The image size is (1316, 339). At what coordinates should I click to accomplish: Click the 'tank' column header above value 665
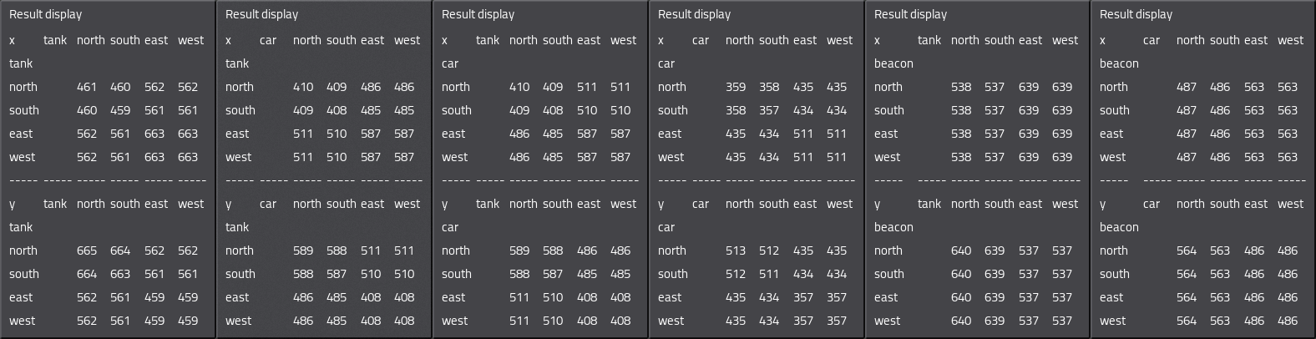tap(55, 204)
